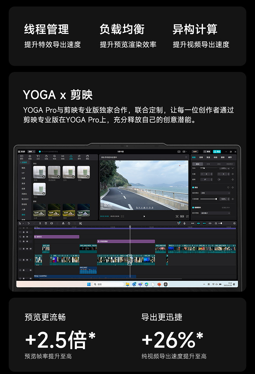Select the 文本 TI text tool icon
Screen dimensions: 255x374
(x=38, y=157)
